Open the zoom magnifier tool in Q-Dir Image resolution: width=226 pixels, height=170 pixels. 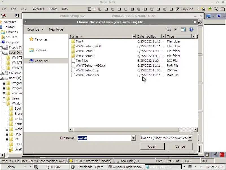[x=216, y=9]
